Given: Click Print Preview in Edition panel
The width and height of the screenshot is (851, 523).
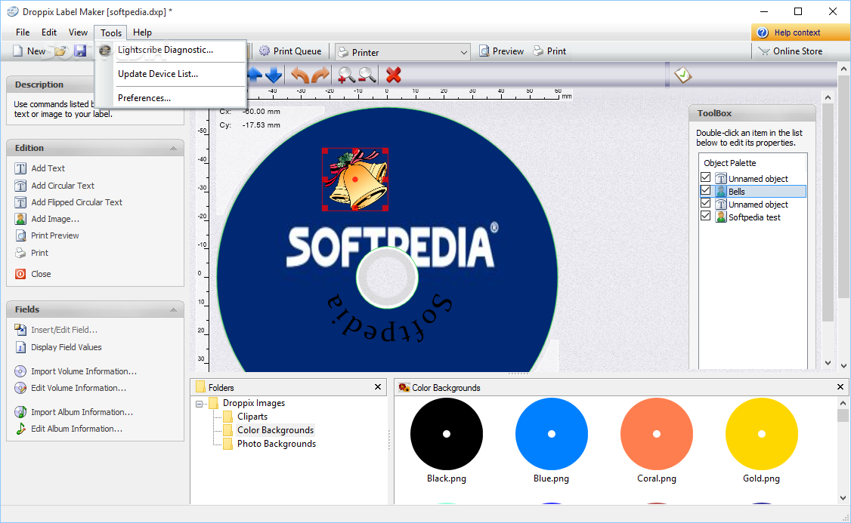Looking at the screenshot, I should click(47, 235).
